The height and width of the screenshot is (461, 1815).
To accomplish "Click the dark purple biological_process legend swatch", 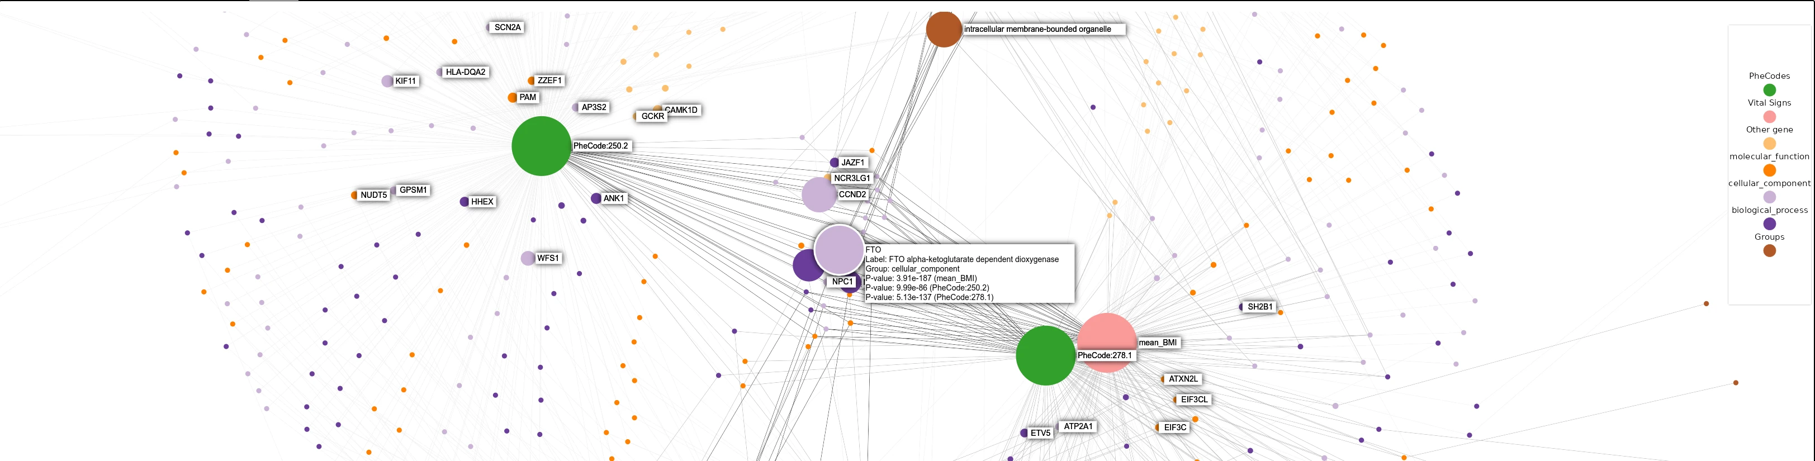I will pyautogui.click(x=1769, y=224).
